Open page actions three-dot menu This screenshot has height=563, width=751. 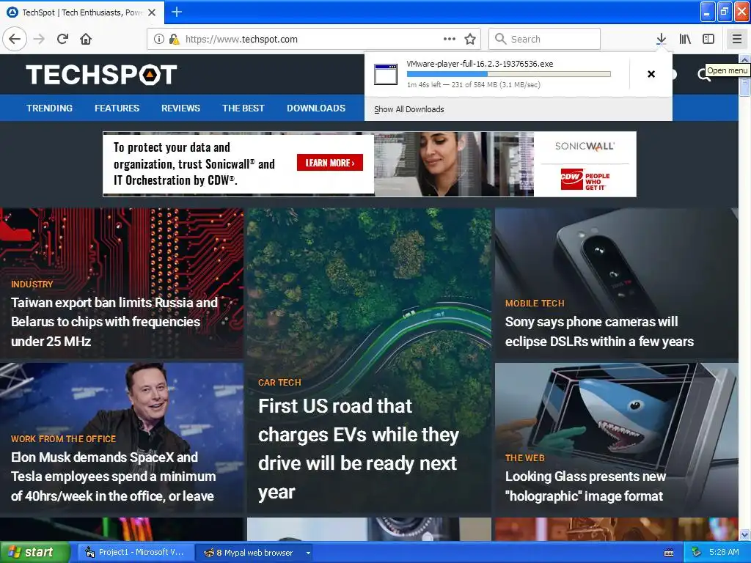pyautogui.click(x=450, y=39)
